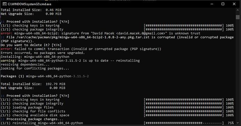Click the 'Do you want to delete it? [Y/n]' prompt
Screen dimensions: 241x126
(31, 45)
